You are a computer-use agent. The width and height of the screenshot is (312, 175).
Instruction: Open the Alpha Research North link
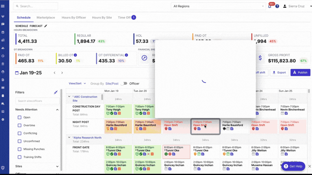tap(87, 137)
